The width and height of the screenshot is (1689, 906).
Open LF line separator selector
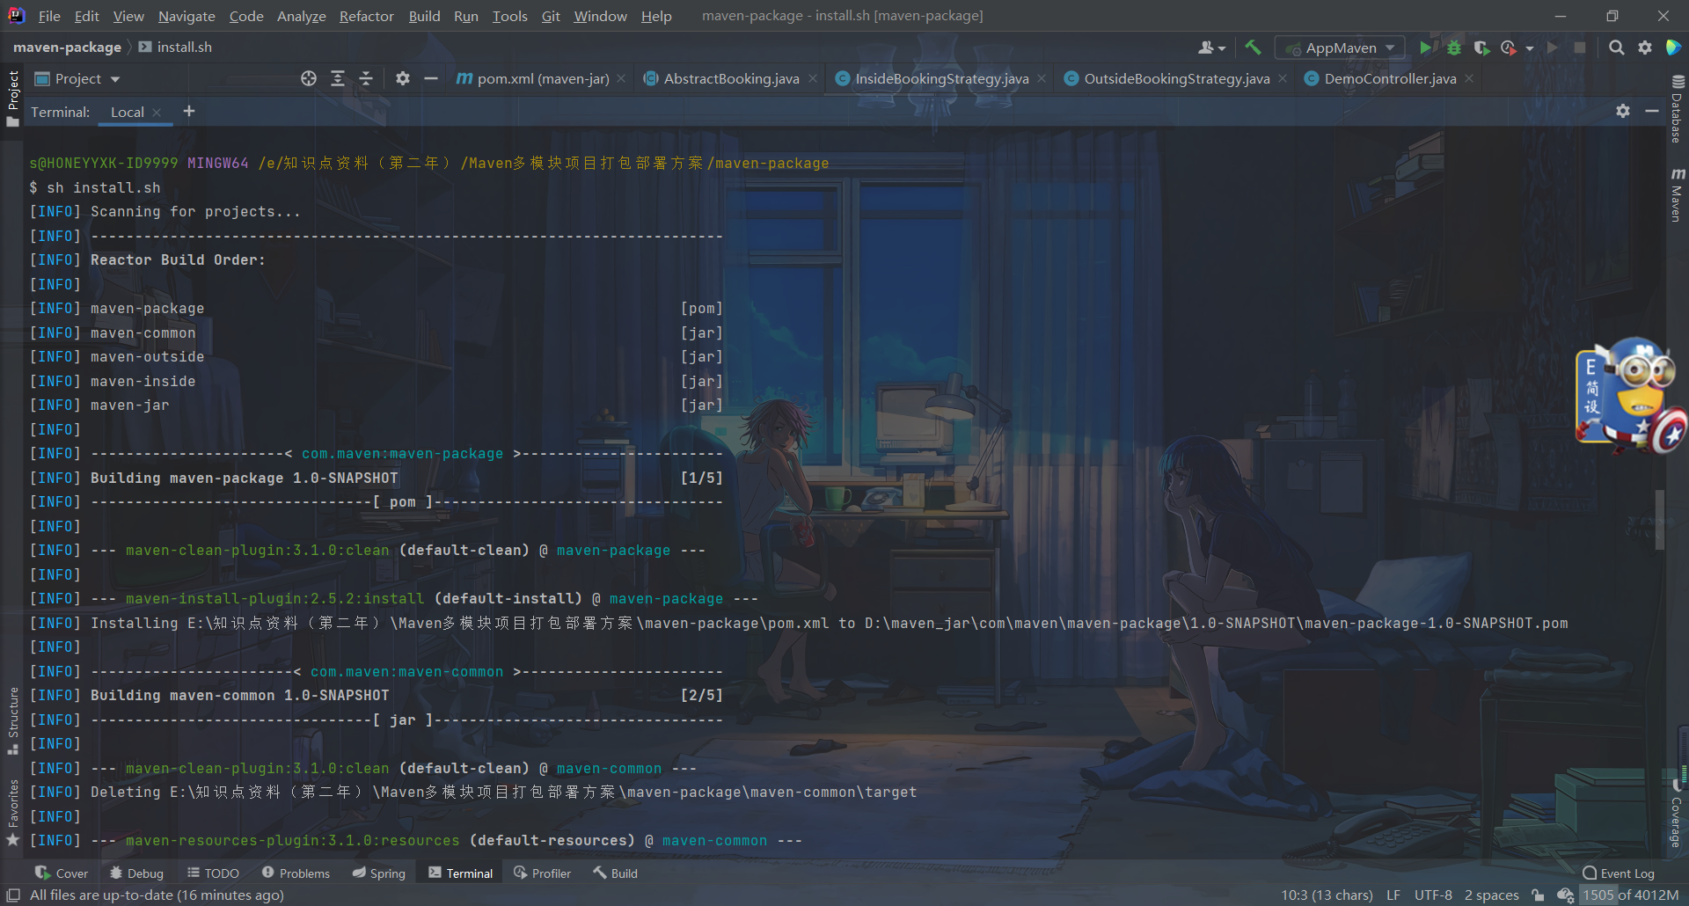click(1393, 895)
